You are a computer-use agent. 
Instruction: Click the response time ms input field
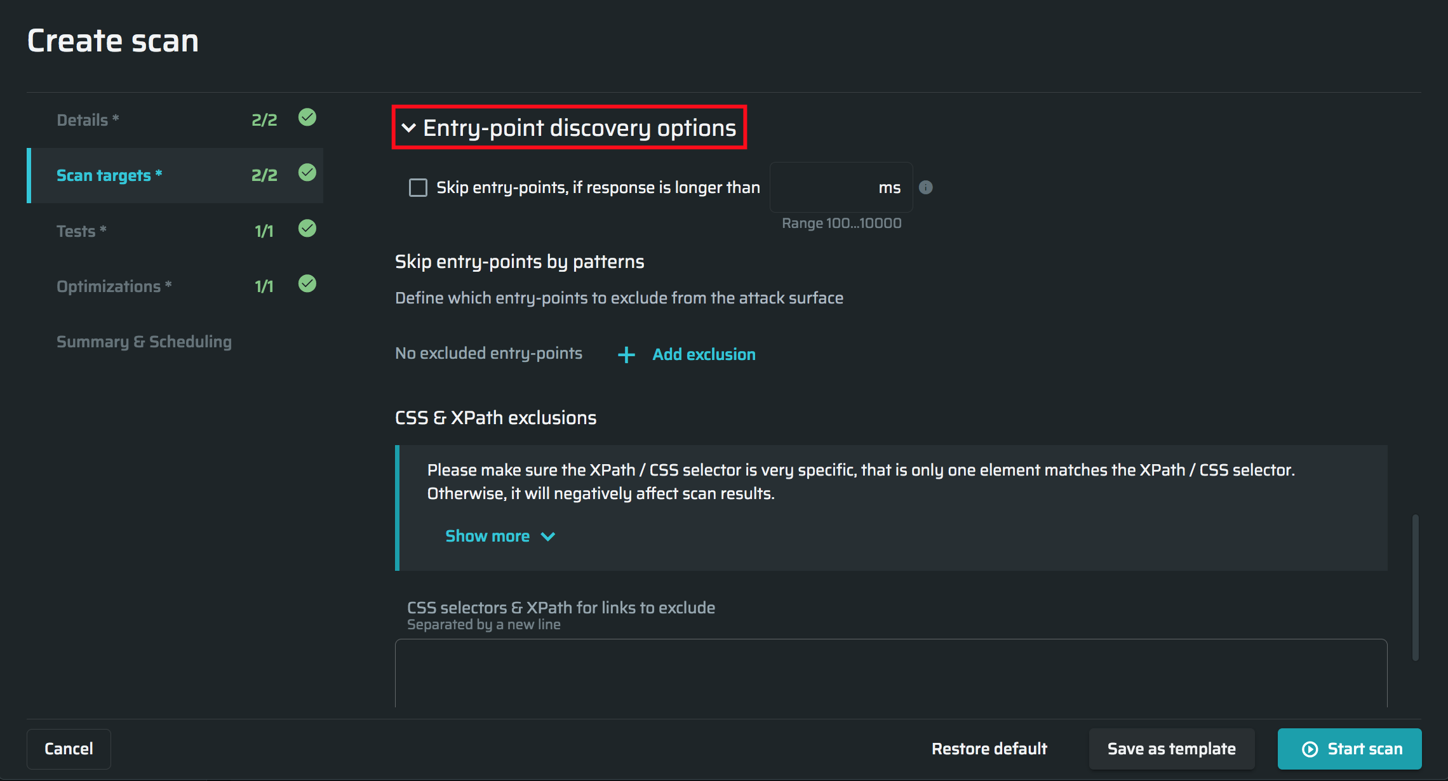coord(826,187)
